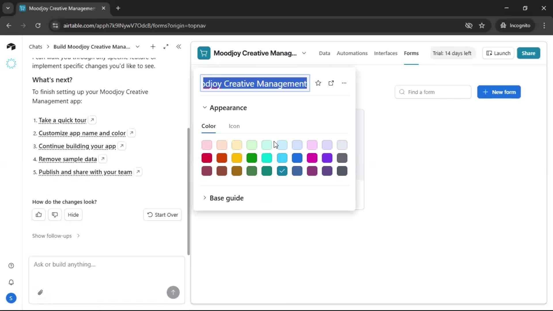Switch to the Icon appearance tab

234,126
